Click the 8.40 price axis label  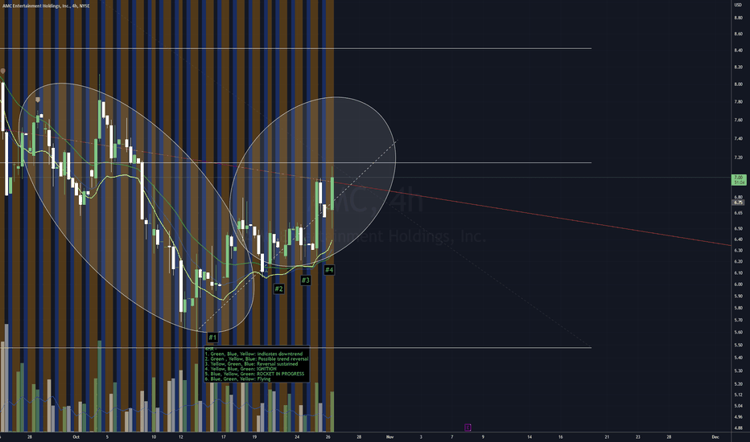pyautogui.click(x=738, y=50)
